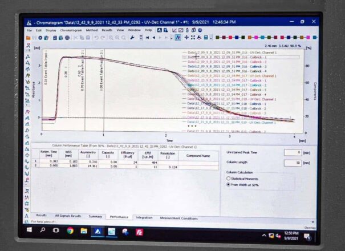This screenshot has width=345, height=251.
Task: Click the Unretained Peak Time input field
Action: click(x=293, y=152)
